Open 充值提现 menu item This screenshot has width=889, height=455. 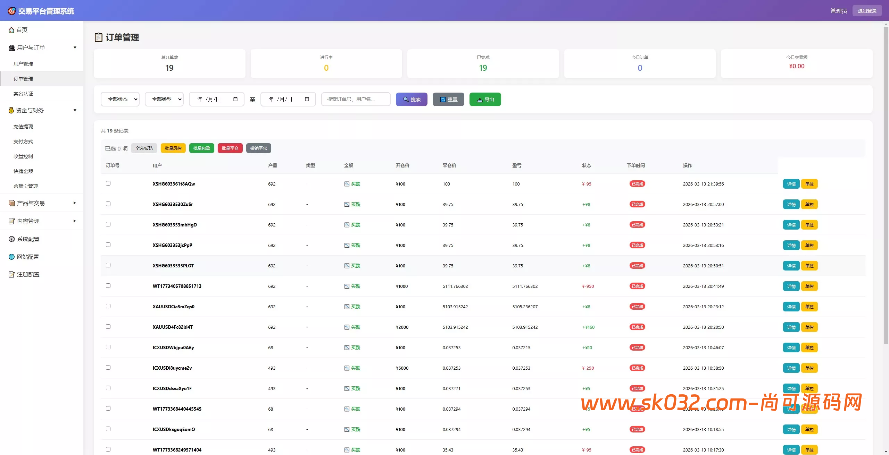(23, 127)
